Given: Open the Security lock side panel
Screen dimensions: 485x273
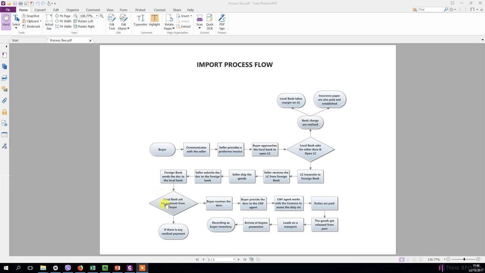Looking at the screenshot, I should (x=5, y=112).
